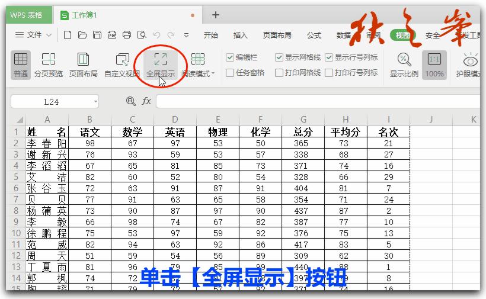The image size is (486, 299).
Task: Click header cell 总分
Action: (303, 132)
